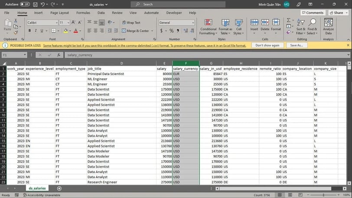Toggle Bold formatting
Image resolution: width=352 pixels, height=198 pixels.
click(29, 30)
